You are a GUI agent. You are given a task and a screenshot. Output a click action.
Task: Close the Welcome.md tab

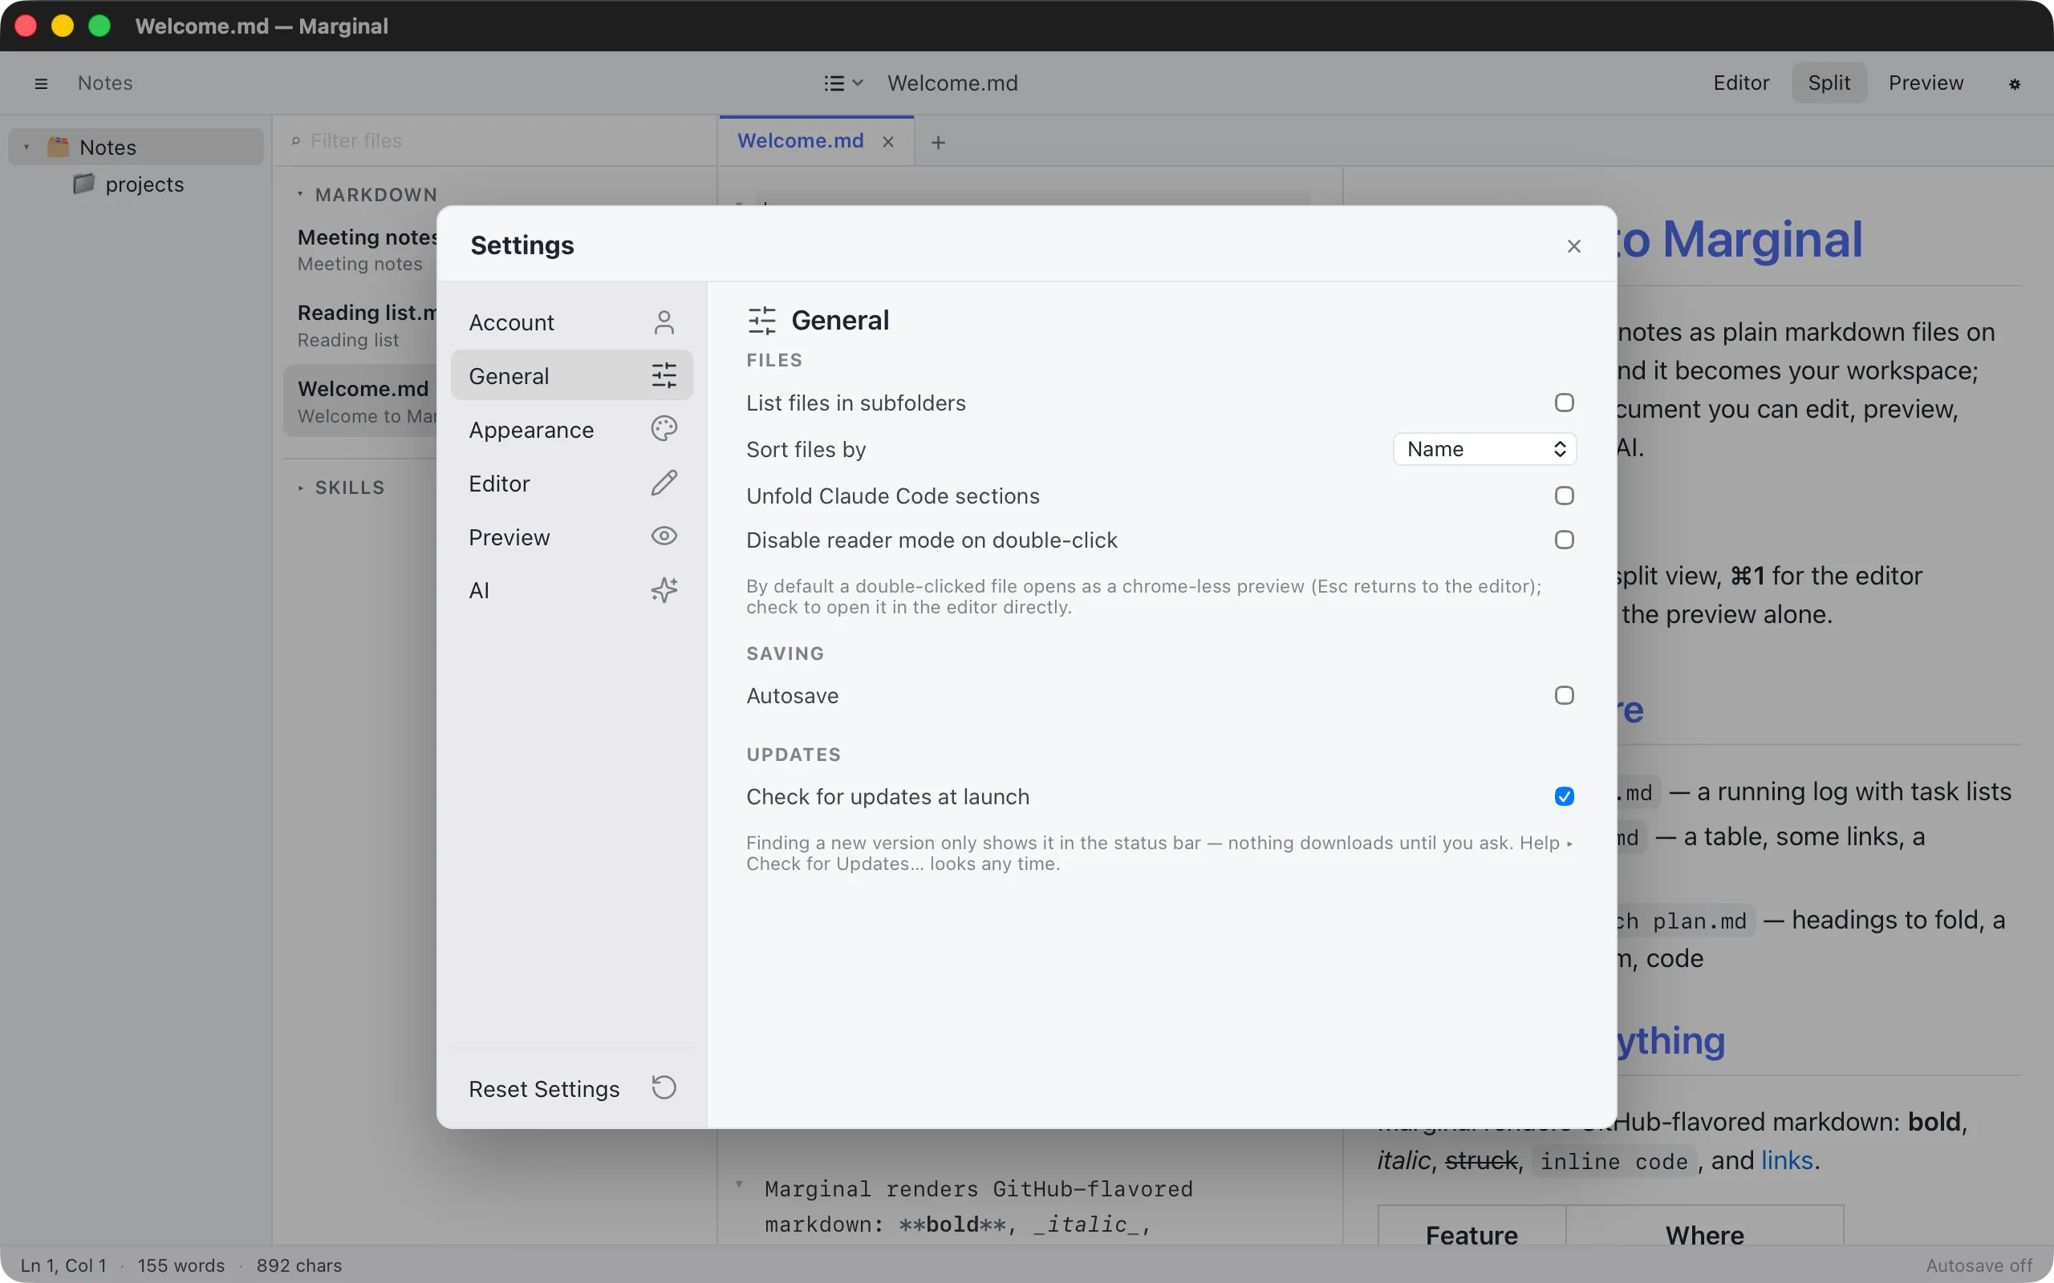tap(888, 142)
